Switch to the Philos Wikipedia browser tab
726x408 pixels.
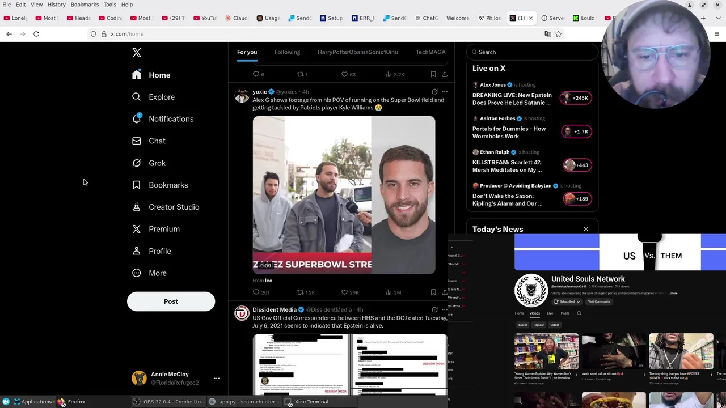click(x=489, y=18)
